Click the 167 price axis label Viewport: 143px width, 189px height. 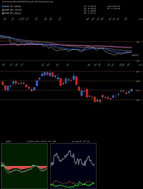point(138,72)
